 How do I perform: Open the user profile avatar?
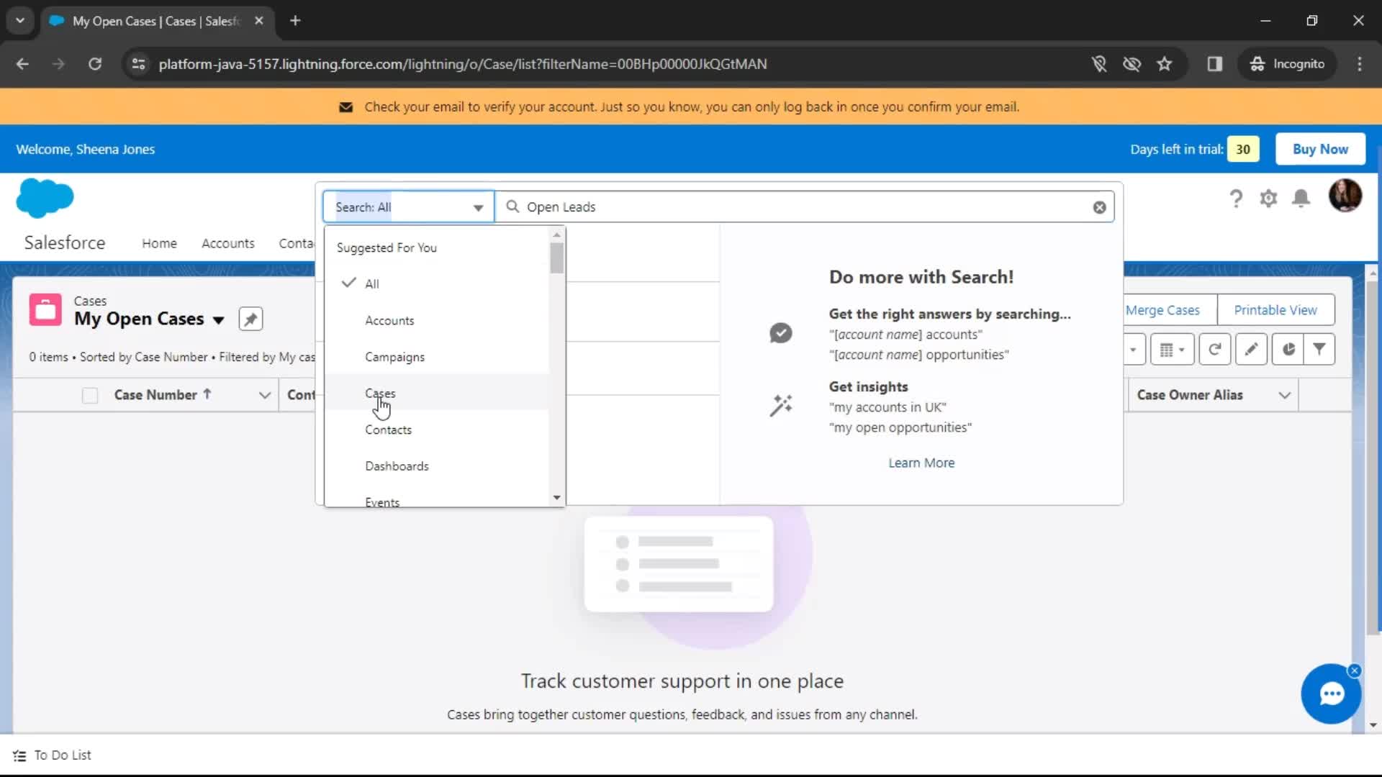pyautogui.click(x=1345, y=196)
